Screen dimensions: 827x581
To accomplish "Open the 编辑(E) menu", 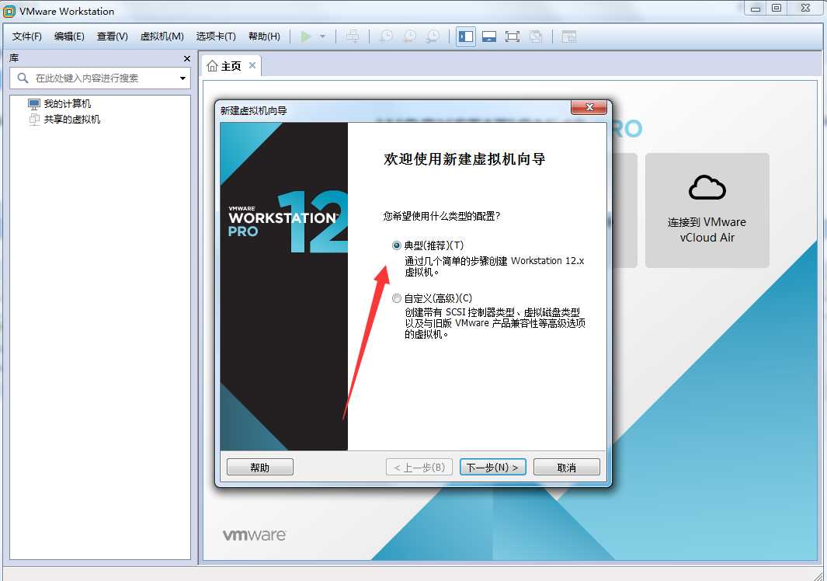I will pos(69,37).
